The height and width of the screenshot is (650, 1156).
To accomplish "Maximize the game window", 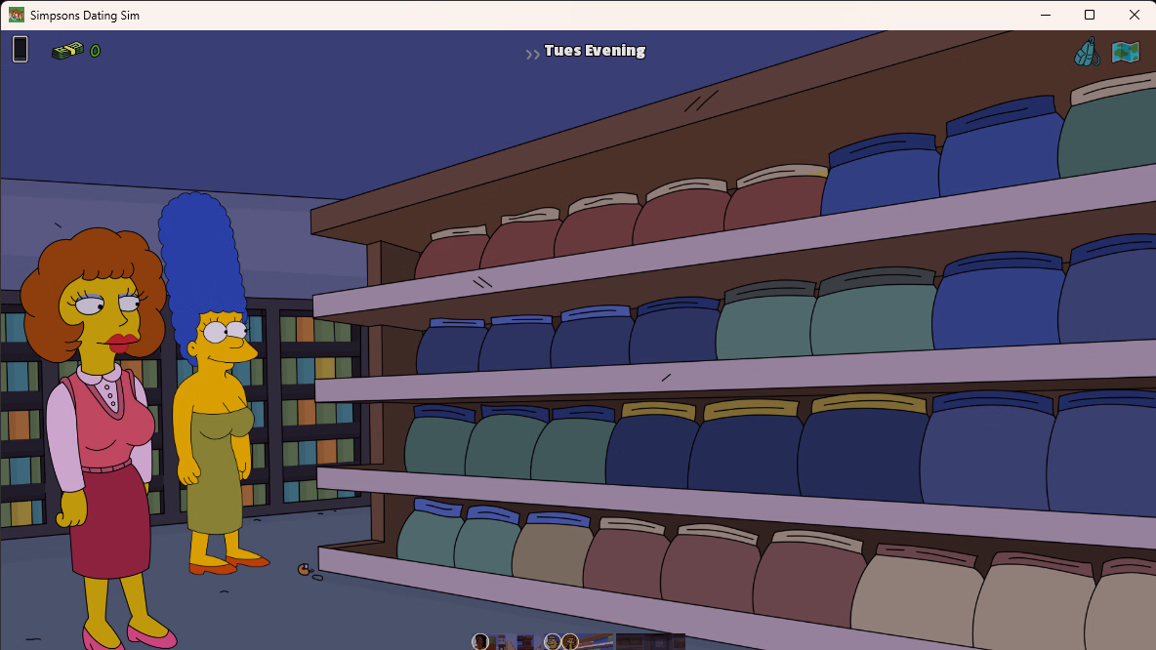I will 1090,15.
